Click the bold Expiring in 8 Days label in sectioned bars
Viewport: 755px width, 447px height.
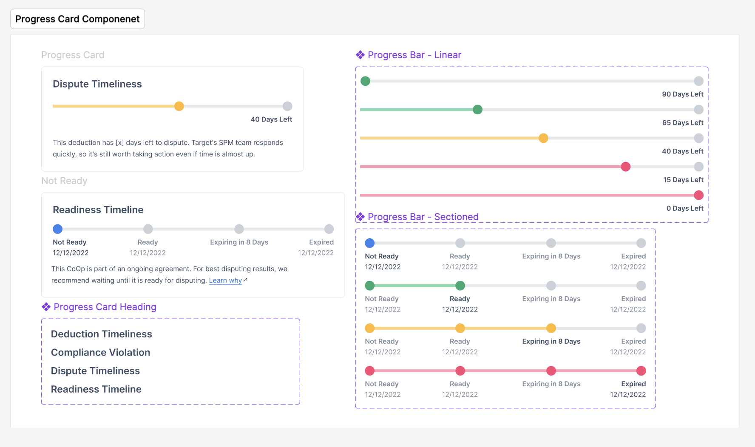tap(551, 341)
